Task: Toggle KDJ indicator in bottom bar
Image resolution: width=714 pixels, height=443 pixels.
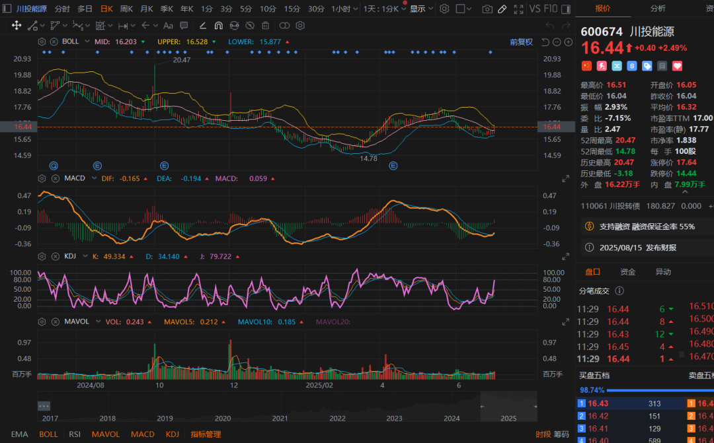Action: (172, 434)
